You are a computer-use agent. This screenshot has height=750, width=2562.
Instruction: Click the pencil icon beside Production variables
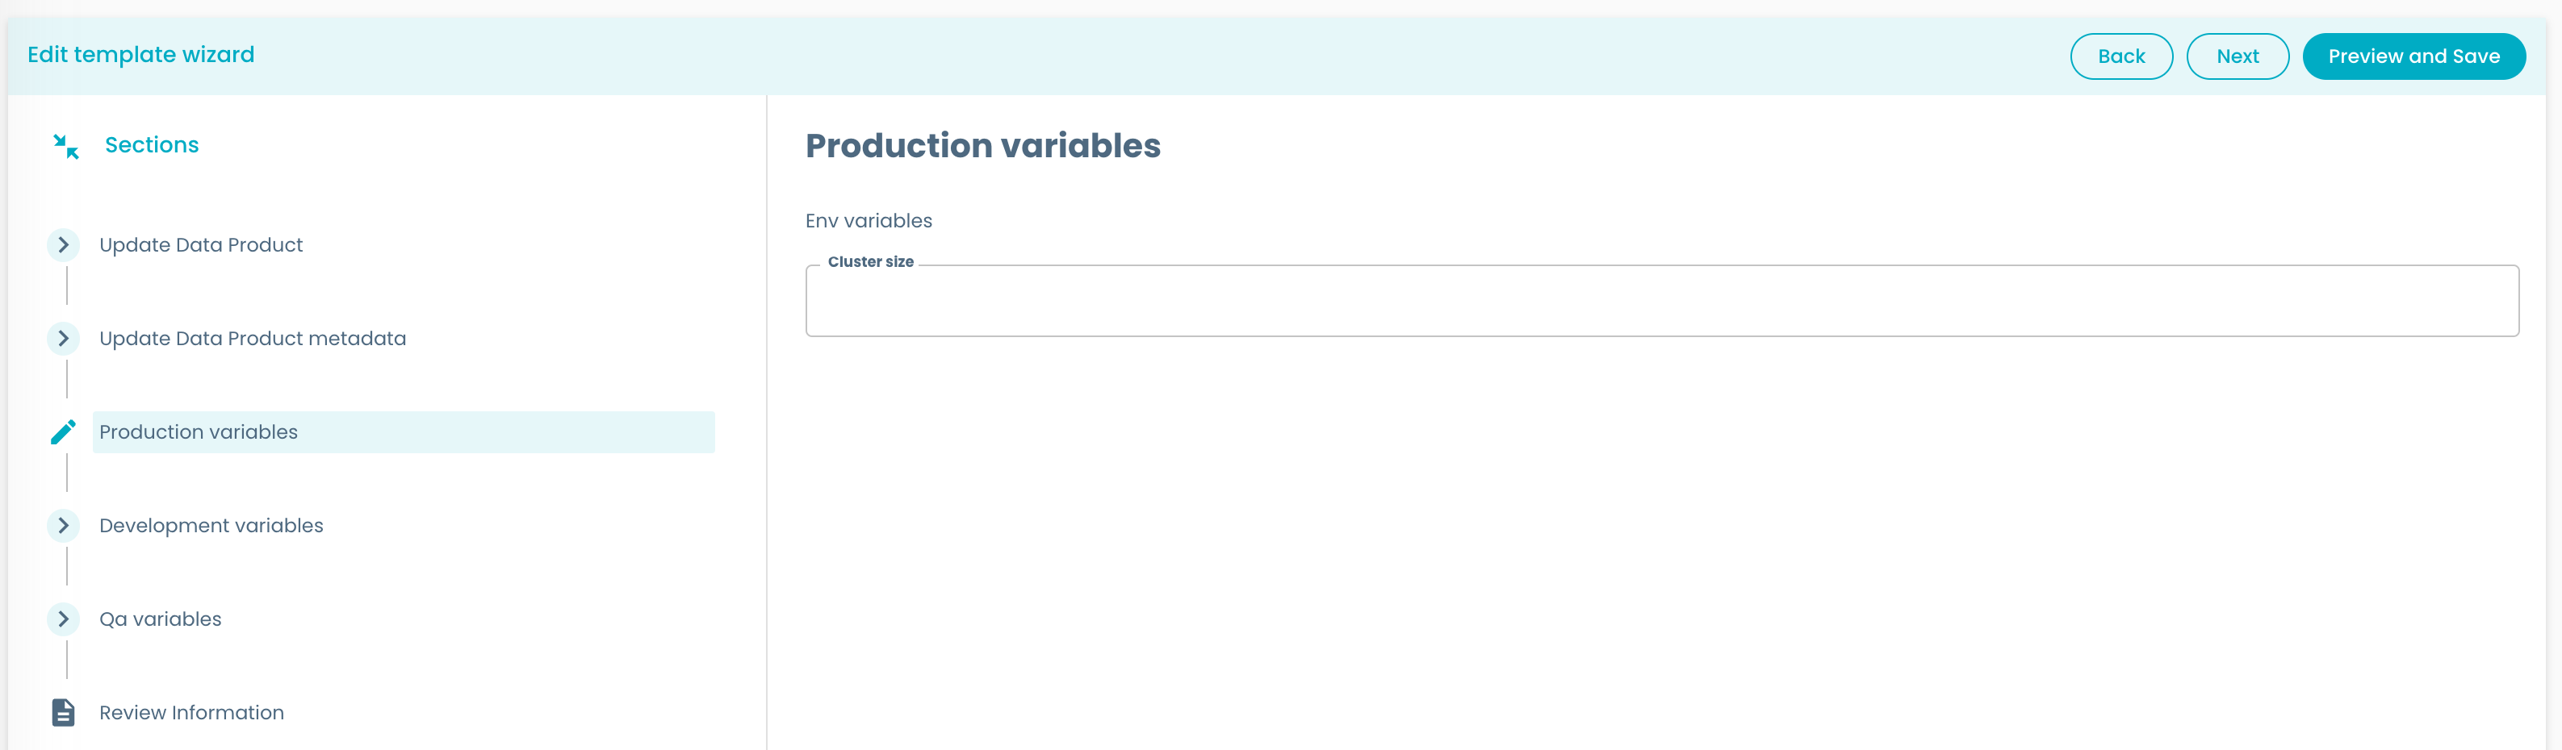[x=64, y=431]
